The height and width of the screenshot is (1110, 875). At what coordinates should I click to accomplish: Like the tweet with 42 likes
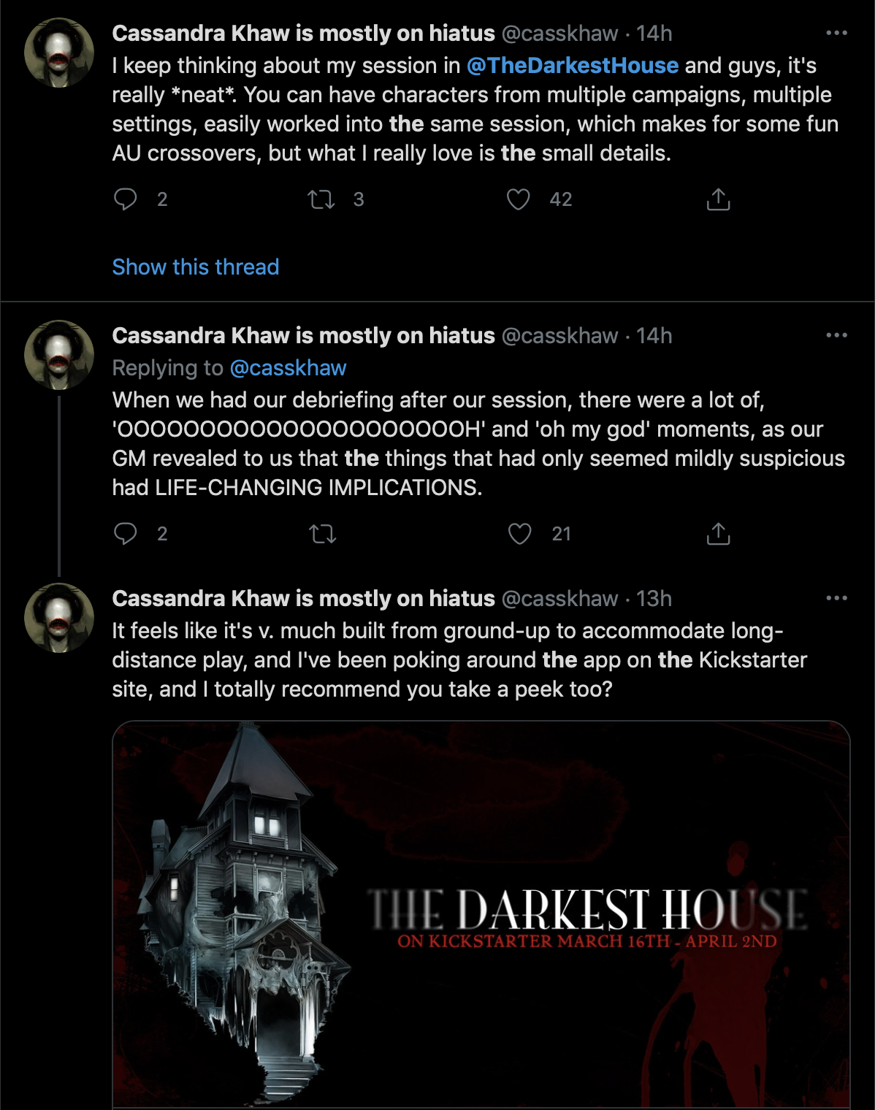519,199
